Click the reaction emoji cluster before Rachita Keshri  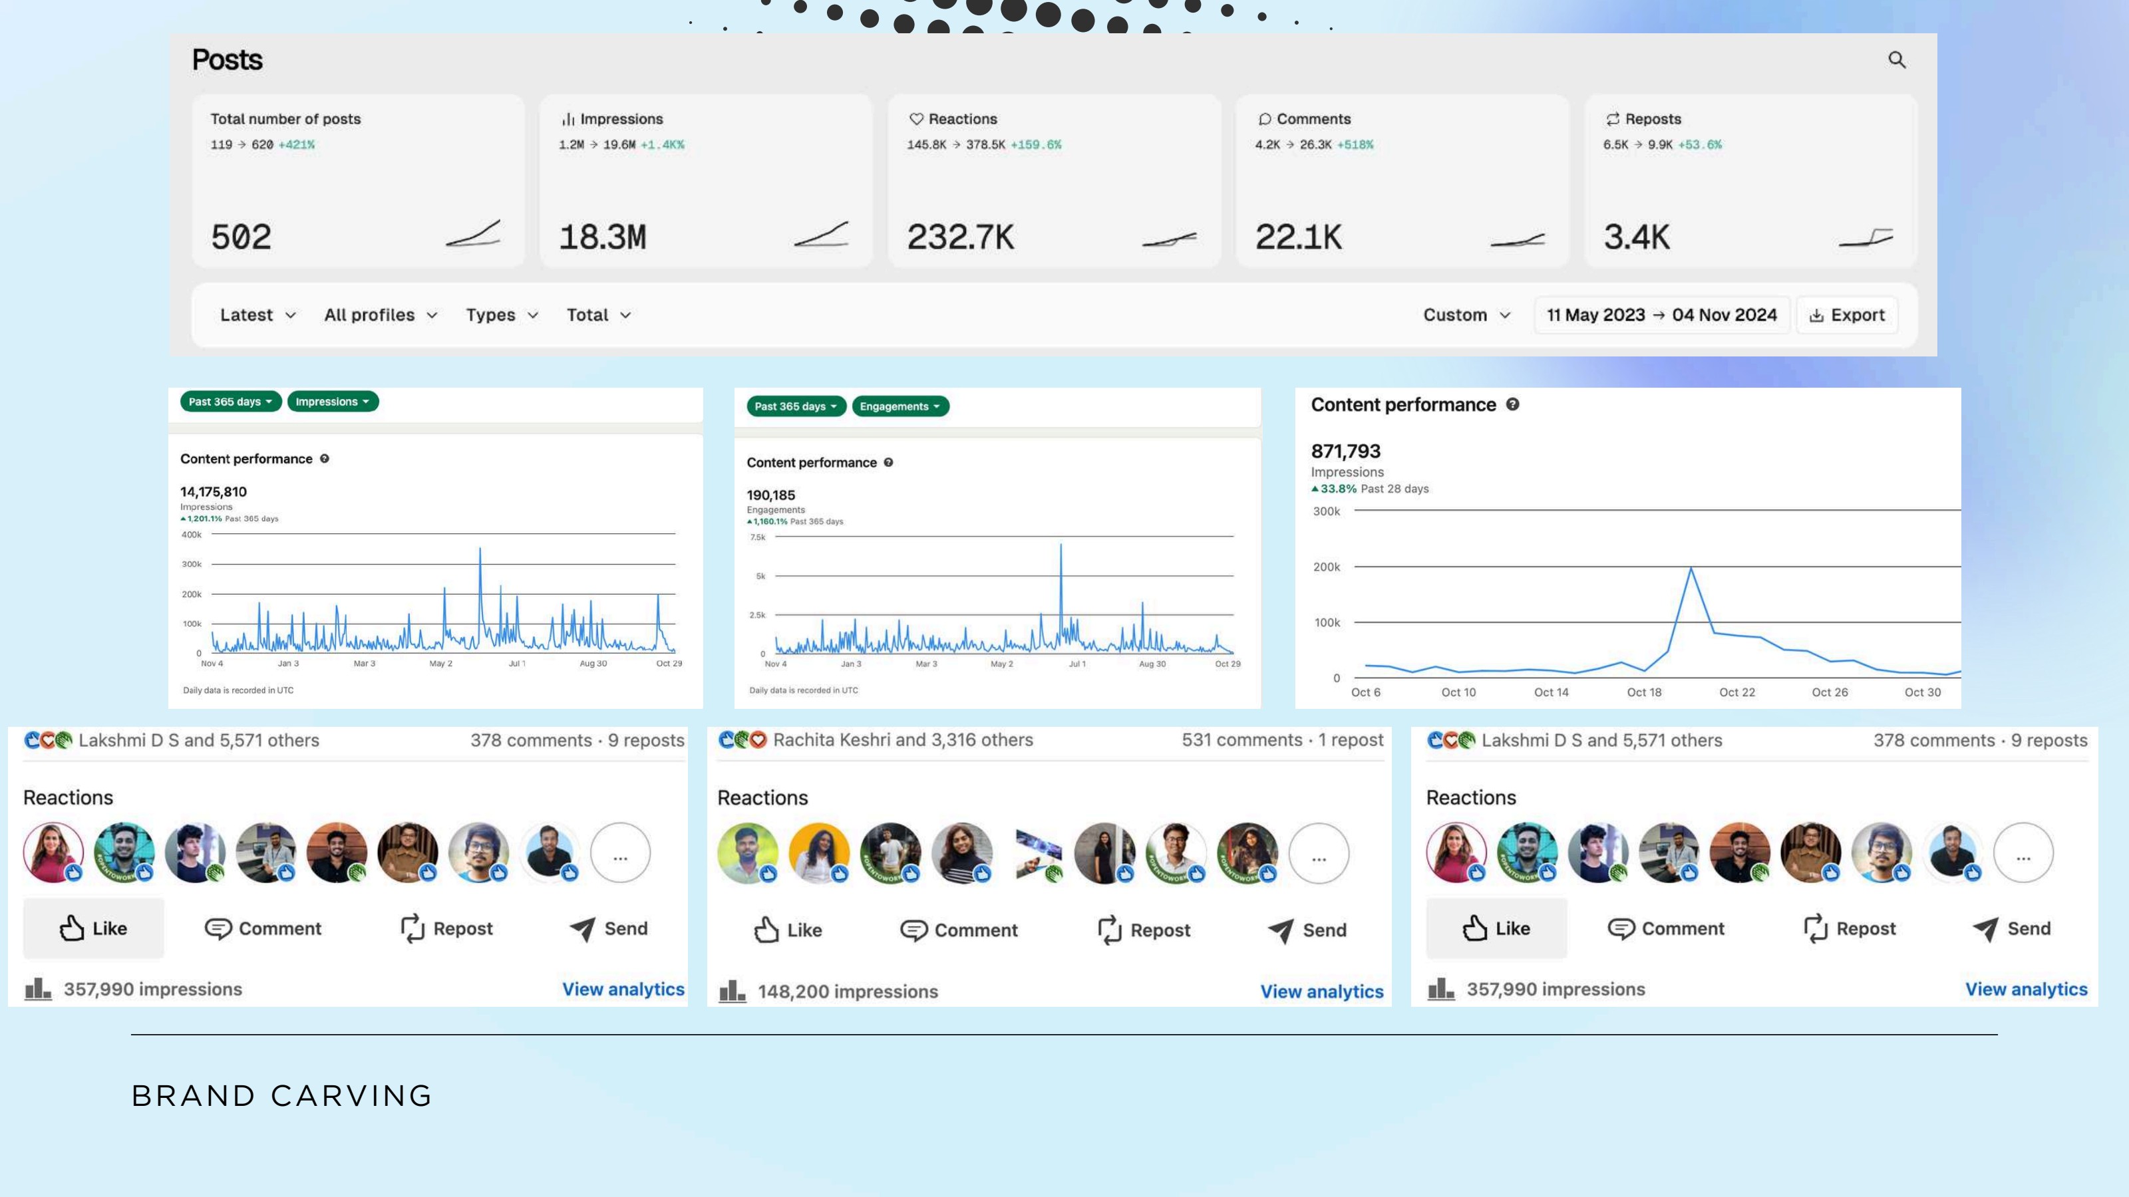tap(743, 739)
